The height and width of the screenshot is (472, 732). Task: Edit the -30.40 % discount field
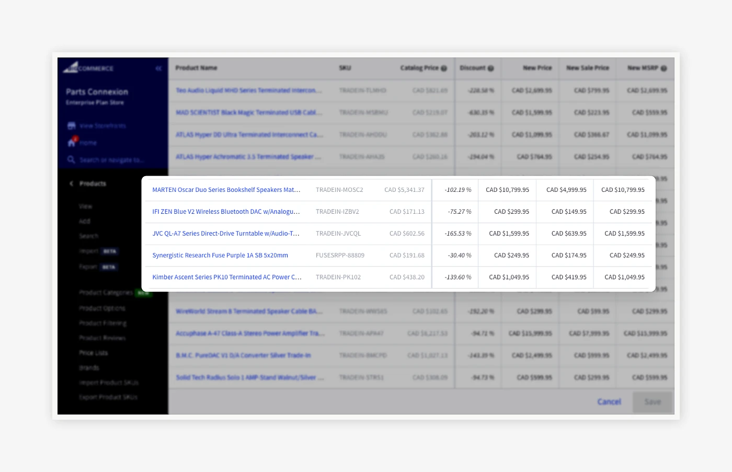coord(455,256)
